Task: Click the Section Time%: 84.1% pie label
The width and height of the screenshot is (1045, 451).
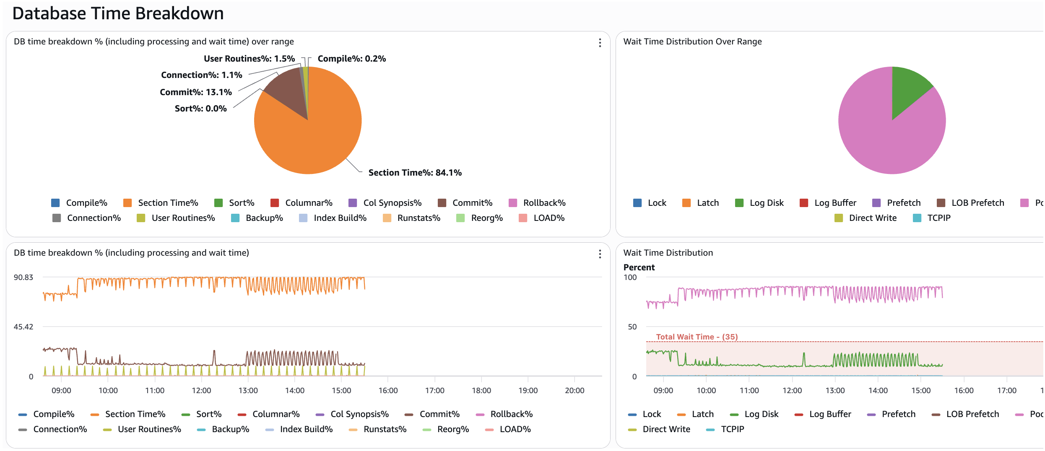Action: click(x=415, y=173)
